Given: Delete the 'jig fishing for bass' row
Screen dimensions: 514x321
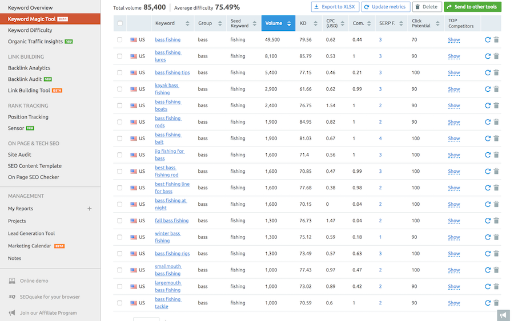Looking at the screenshot, I should tap(496, 155).
